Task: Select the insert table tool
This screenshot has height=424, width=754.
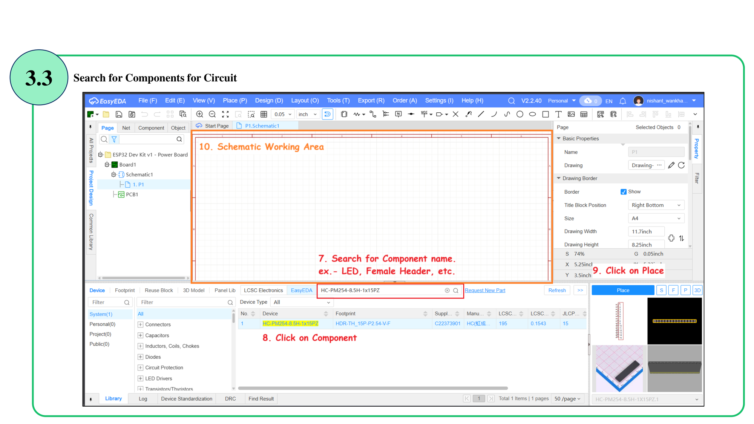Action: point(584,114)
